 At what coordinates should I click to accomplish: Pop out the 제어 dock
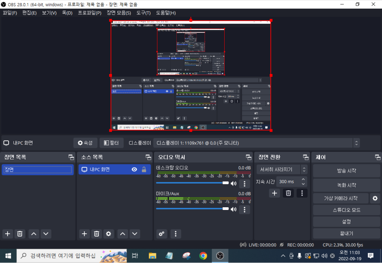[378, 157]
